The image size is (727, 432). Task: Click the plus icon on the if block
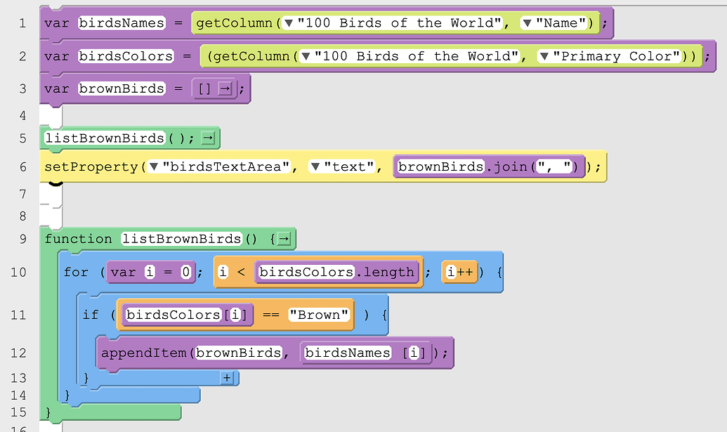point(226,378)
